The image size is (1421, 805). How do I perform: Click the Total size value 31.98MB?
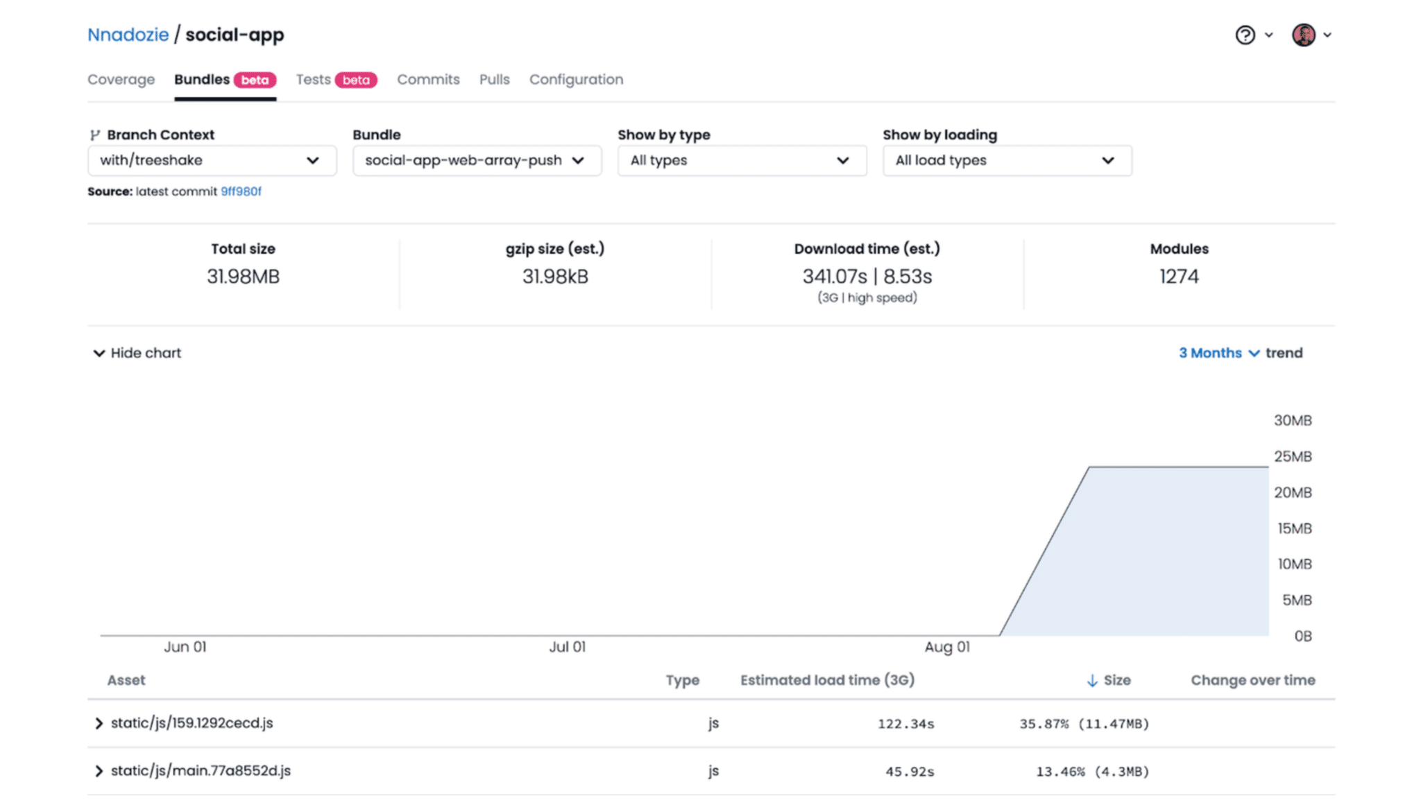[243, 277]
